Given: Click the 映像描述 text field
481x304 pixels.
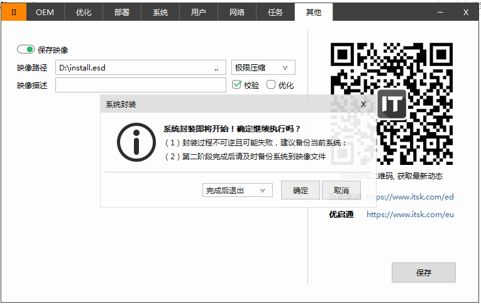Looking at the screenshot, I should 140,85.
